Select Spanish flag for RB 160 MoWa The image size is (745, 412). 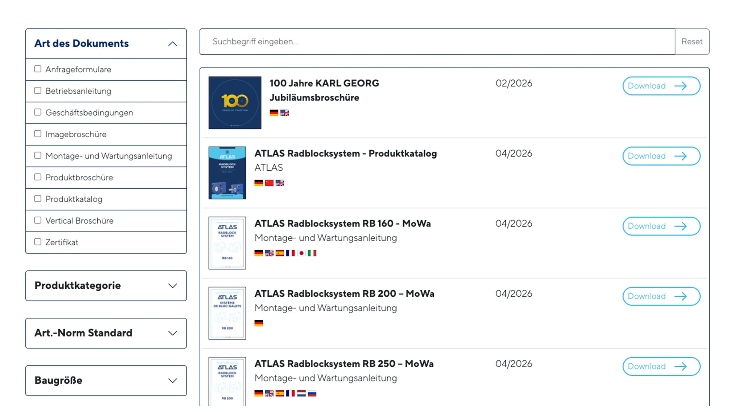point(280,253)
